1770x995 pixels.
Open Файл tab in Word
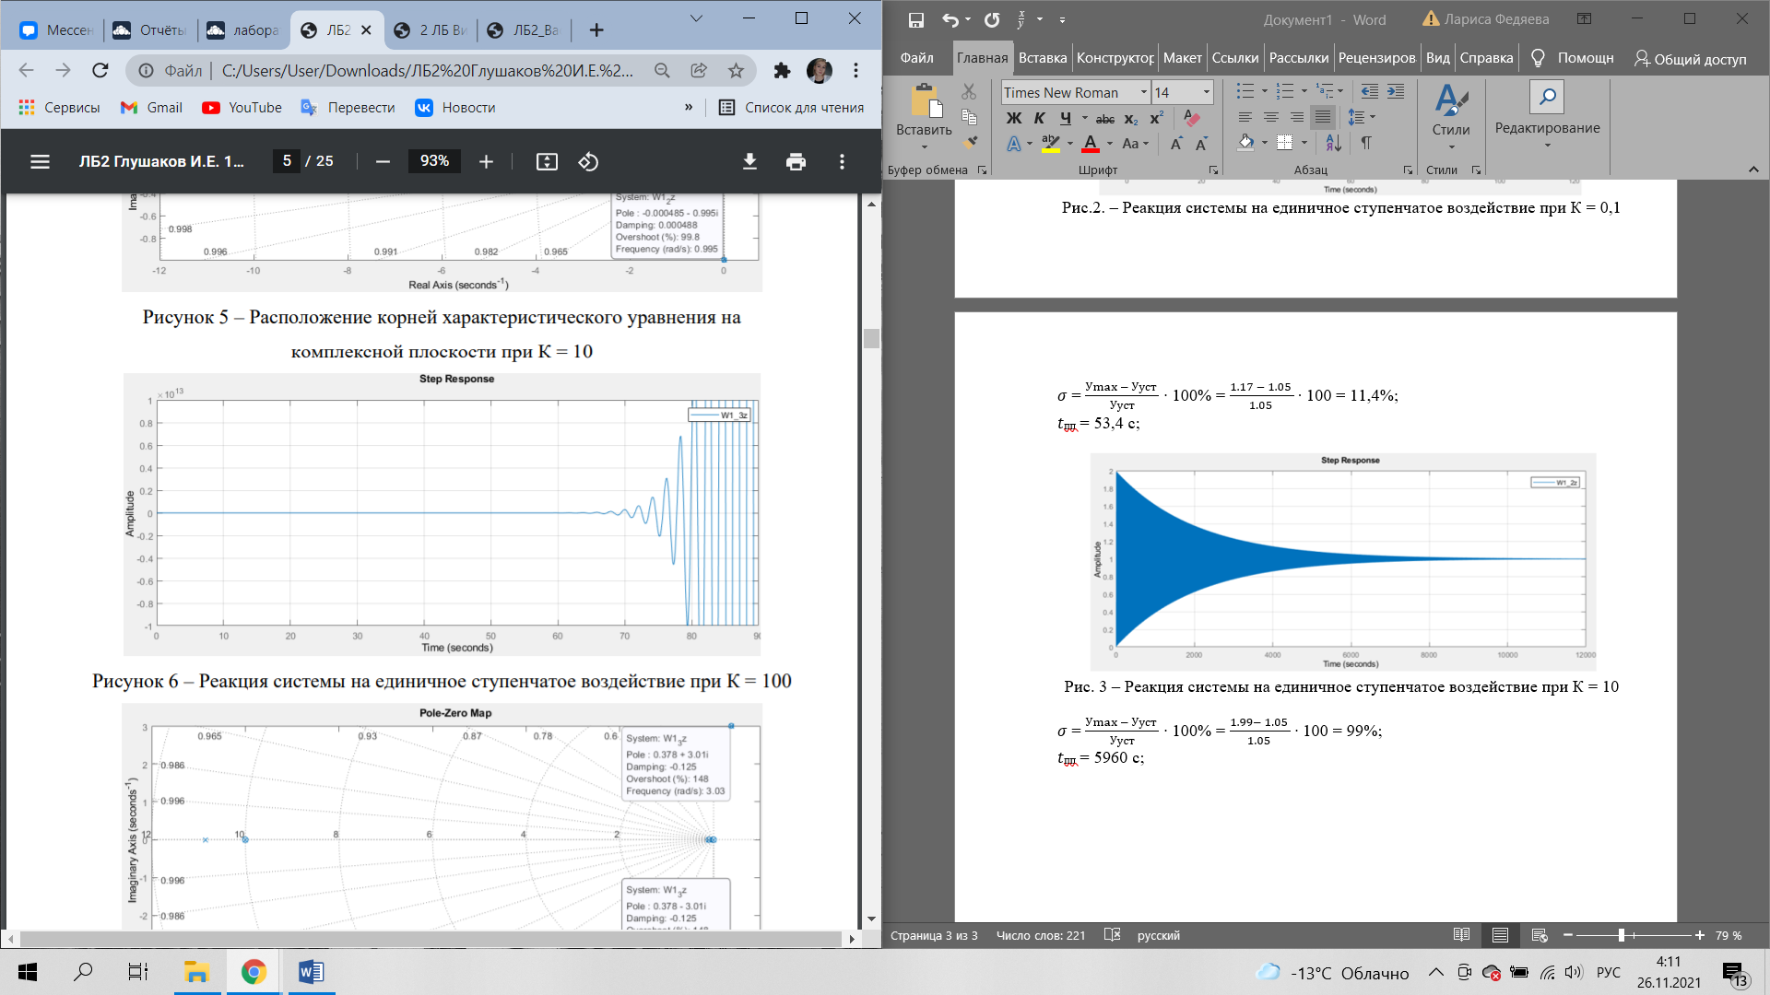click(916, 58)
